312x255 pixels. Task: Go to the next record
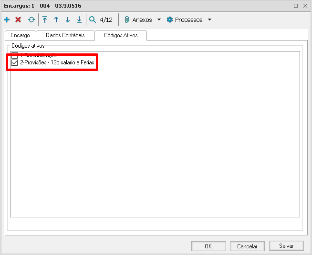click(68, 20)
